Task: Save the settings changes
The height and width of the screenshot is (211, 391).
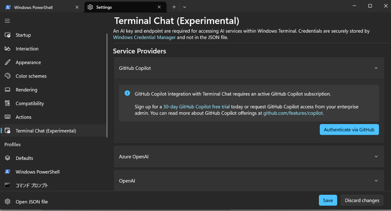Action: [328, 200]
